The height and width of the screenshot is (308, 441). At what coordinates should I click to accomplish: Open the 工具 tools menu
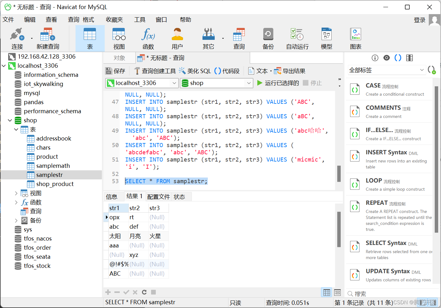140,20
